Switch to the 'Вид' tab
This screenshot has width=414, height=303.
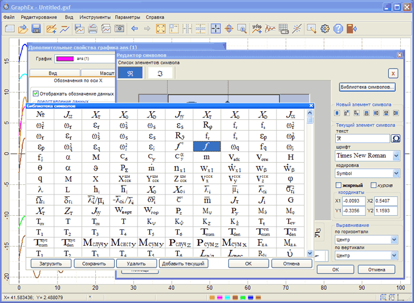53,74
